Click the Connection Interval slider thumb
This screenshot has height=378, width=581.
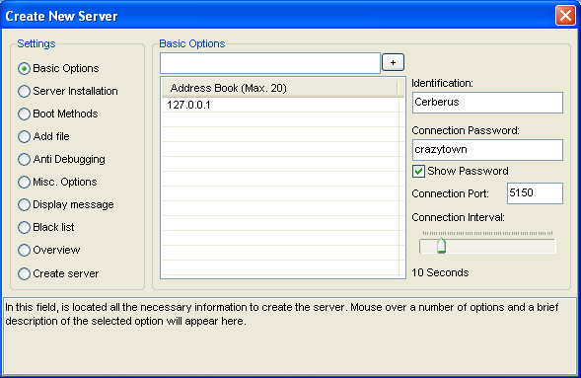click(441, 246)
